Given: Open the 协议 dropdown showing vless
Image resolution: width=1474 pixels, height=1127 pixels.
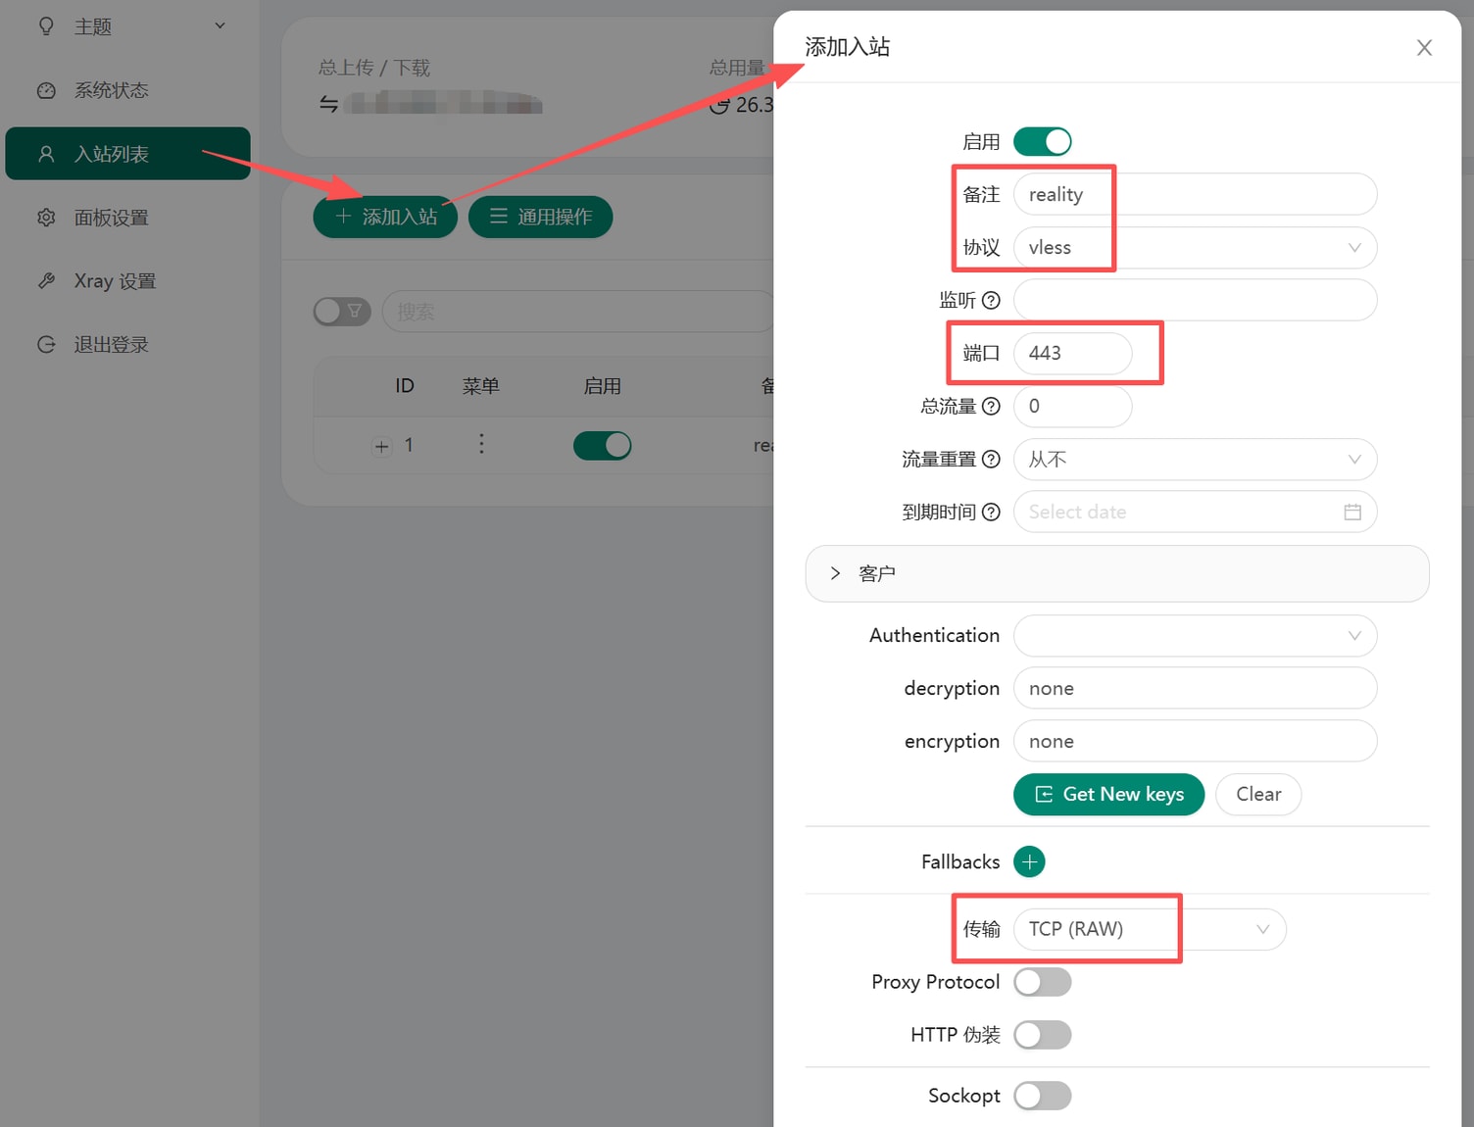Looking at the screenshot, I should pyautogui.click(x=1194, y=248).
